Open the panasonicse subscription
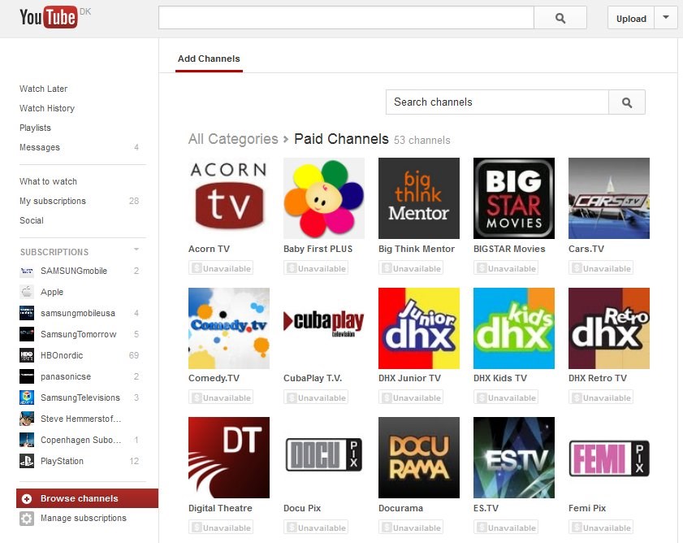This screenshot has width=683, height=543. coord(66,376)
